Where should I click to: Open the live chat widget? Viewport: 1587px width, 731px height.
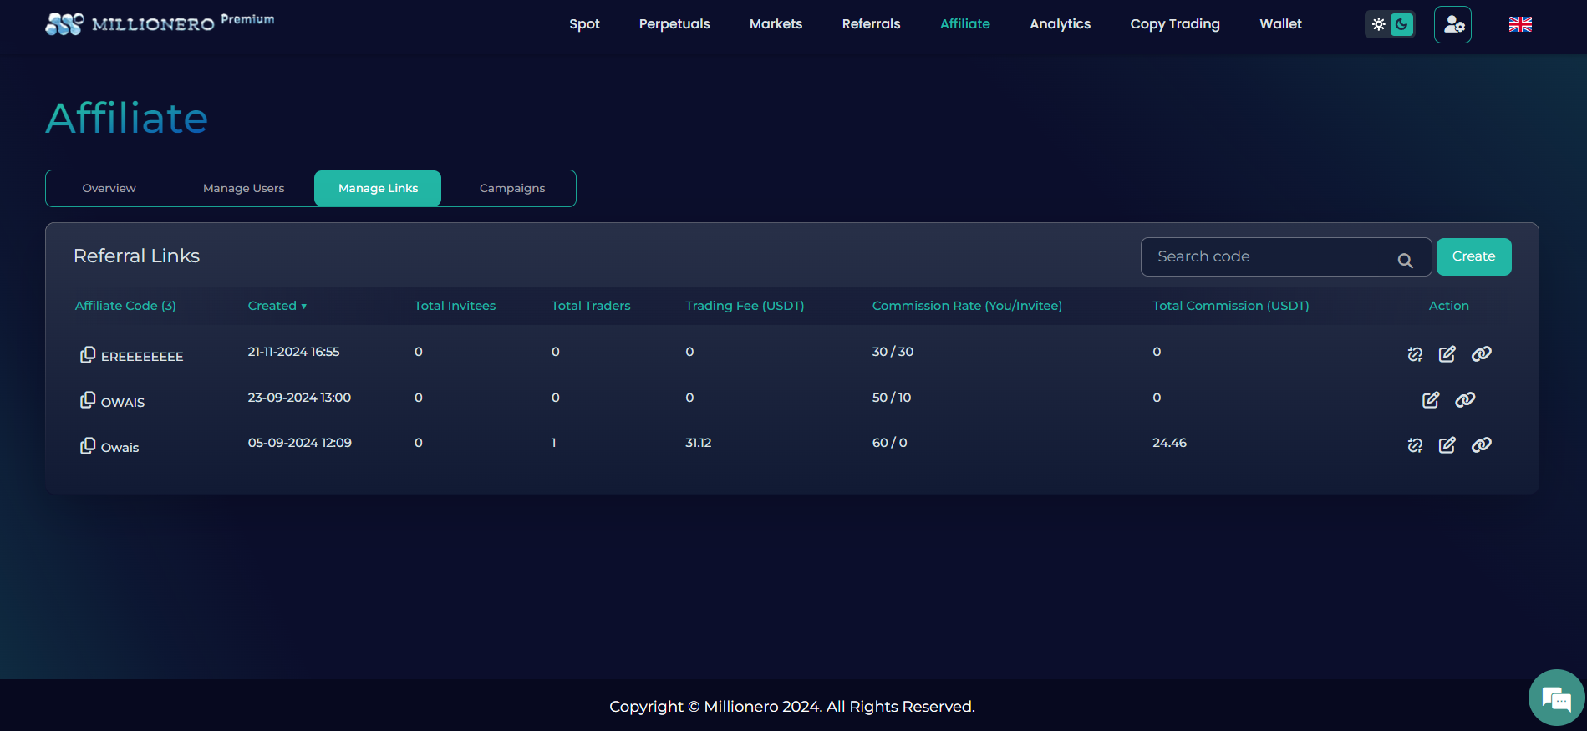coord(1555,698)
